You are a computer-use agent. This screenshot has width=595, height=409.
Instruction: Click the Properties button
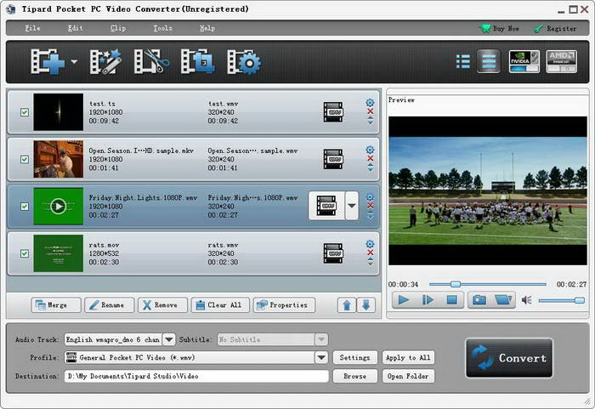coord(284,305)
